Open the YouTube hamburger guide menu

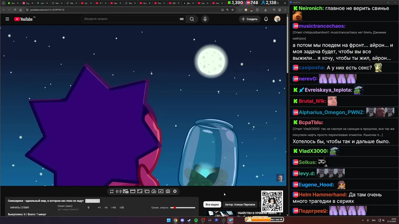pos(7,19)
